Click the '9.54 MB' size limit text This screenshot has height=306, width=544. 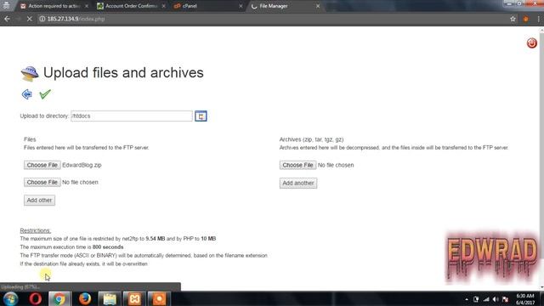[x=155, y=239]
